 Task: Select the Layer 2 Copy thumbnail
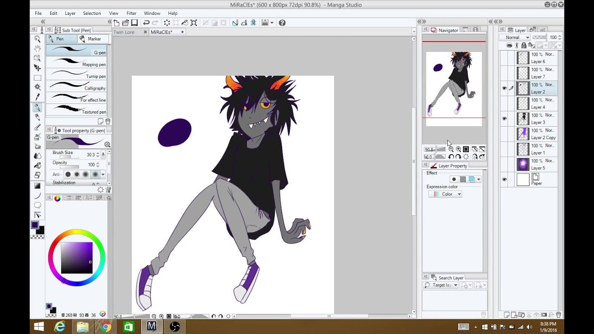[x=523, y=134]
